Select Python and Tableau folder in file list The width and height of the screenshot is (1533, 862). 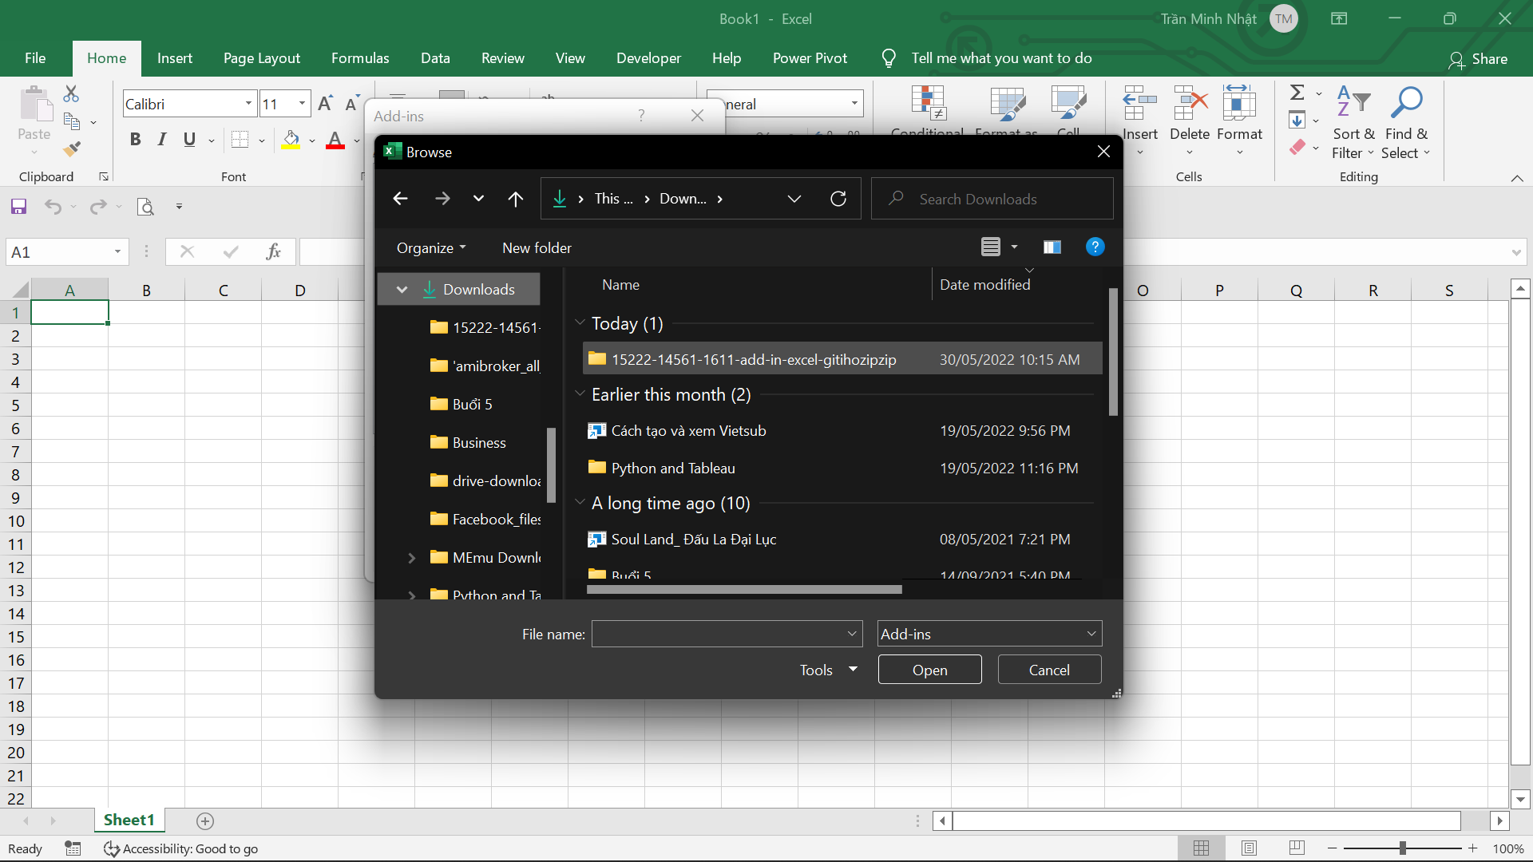[842, 468]
